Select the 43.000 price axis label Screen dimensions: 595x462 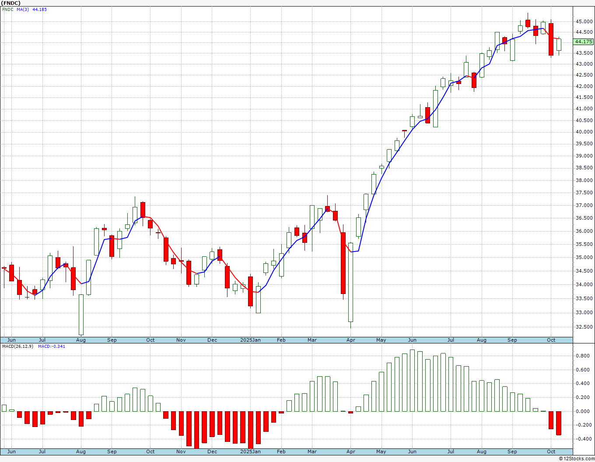584,64
